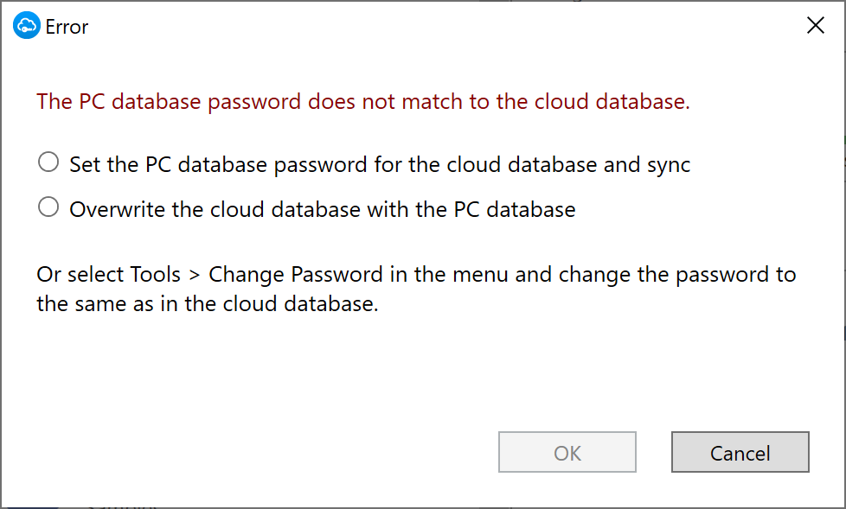Close the Error dialog with the X
Viewport: 846px width, 509px height.
pos(815,25)
